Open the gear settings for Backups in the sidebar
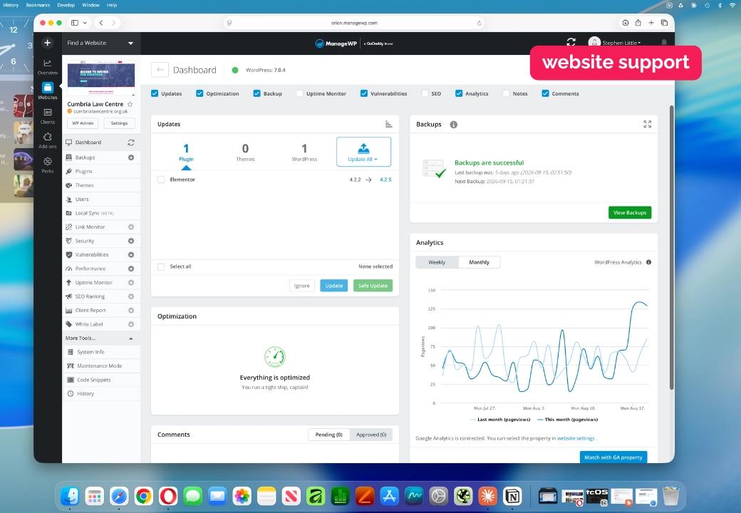This screenshot has width=741, height=513. tap(131, 157)
